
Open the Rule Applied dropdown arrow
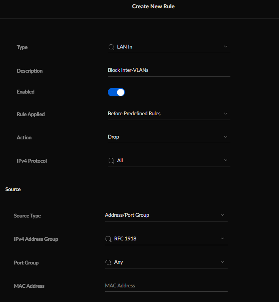tap(226, 114)
